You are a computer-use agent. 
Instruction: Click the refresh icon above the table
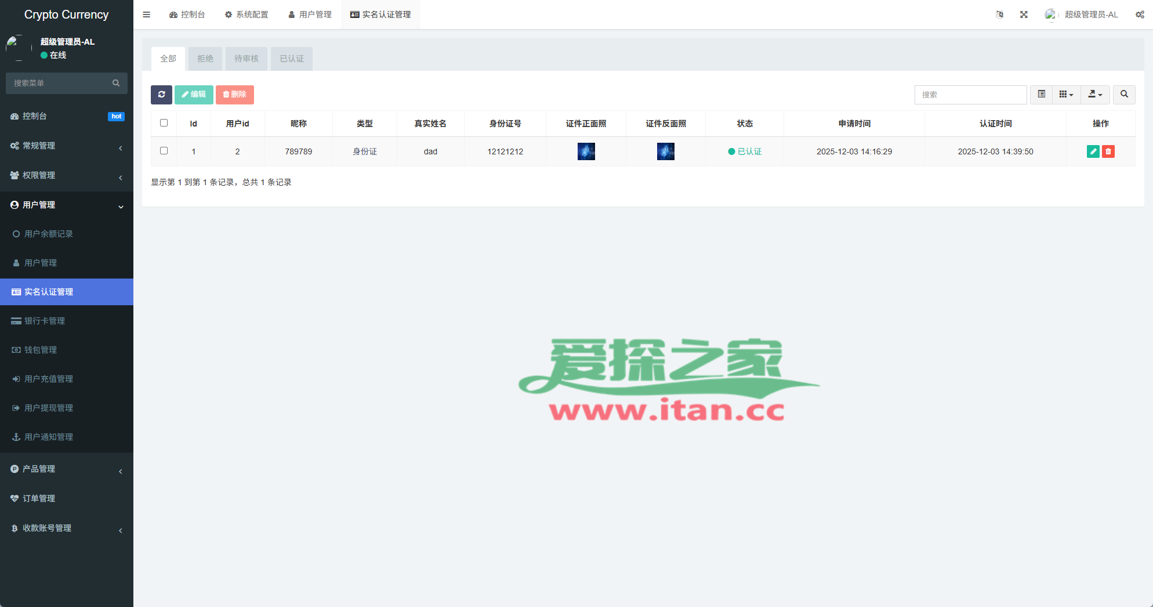(161, 95)
